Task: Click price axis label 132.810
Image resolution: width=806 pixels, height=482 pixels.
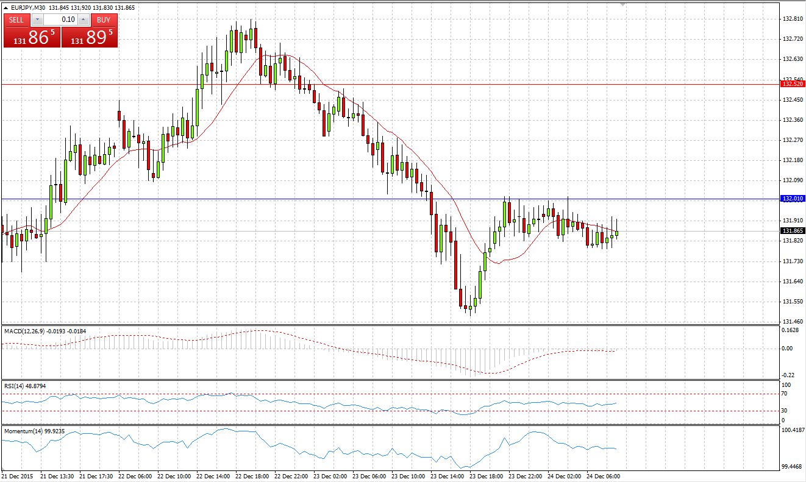Action: coord(792,19)
